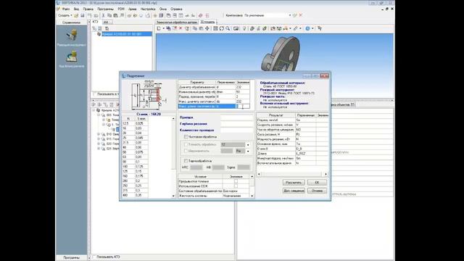Click the Припуск input field

(237, 117)
